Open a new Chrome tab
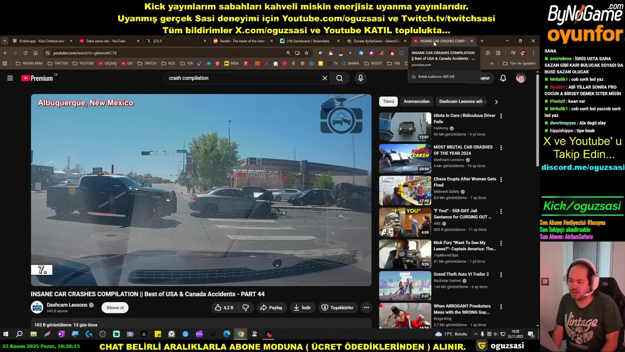625x352 pixels. point(481,41)
